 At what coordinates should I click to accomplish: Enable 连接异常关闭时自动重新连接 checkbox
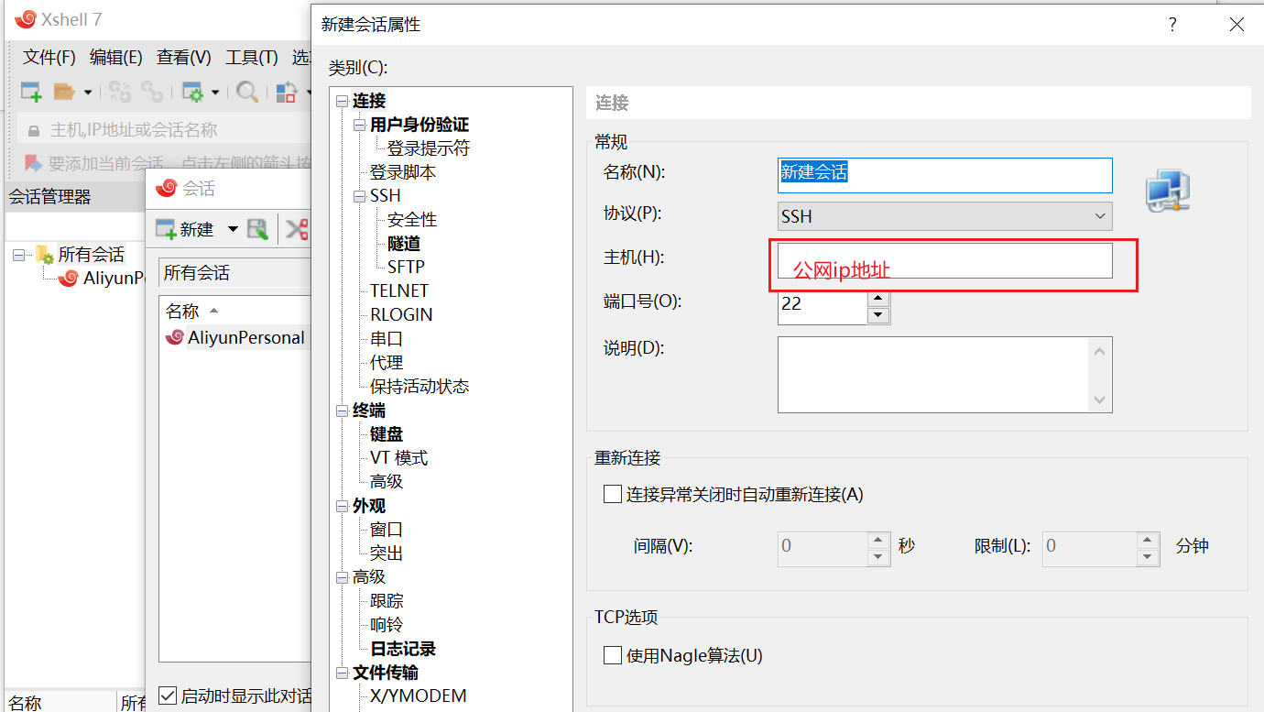click(x=613, y=495)
